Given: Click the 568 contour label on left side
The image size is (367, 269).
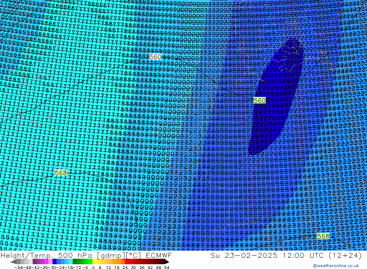Looking at the screenshot, I should coord(61,173).
